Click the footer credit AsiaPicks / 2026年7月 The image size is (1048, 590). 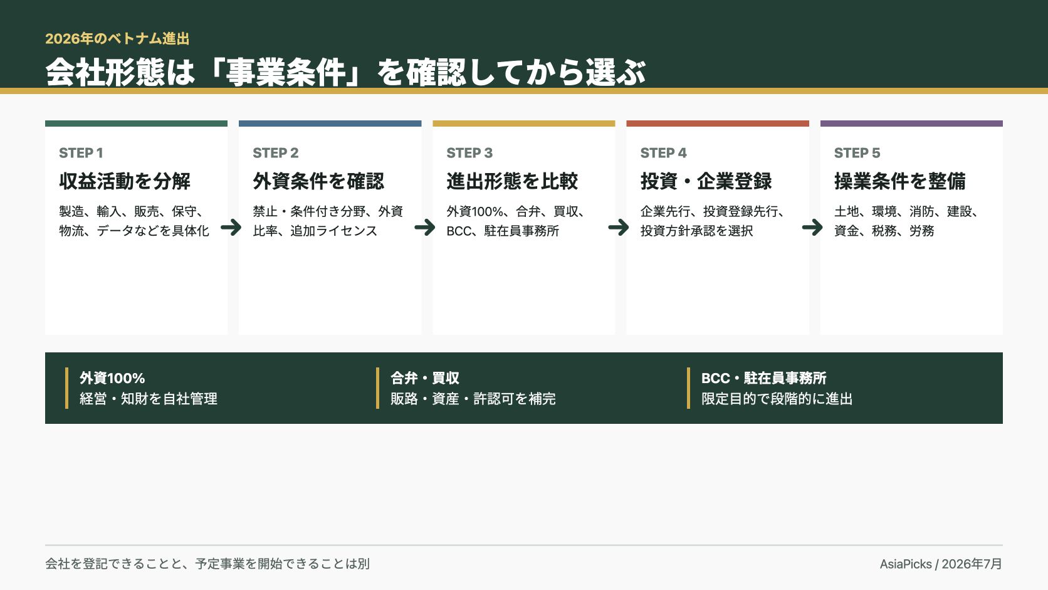[941, 564]
